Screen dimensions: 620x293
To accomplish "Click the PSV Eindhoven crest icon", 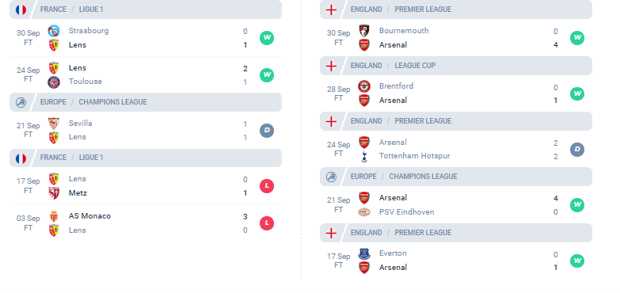I will click(364, 212).
